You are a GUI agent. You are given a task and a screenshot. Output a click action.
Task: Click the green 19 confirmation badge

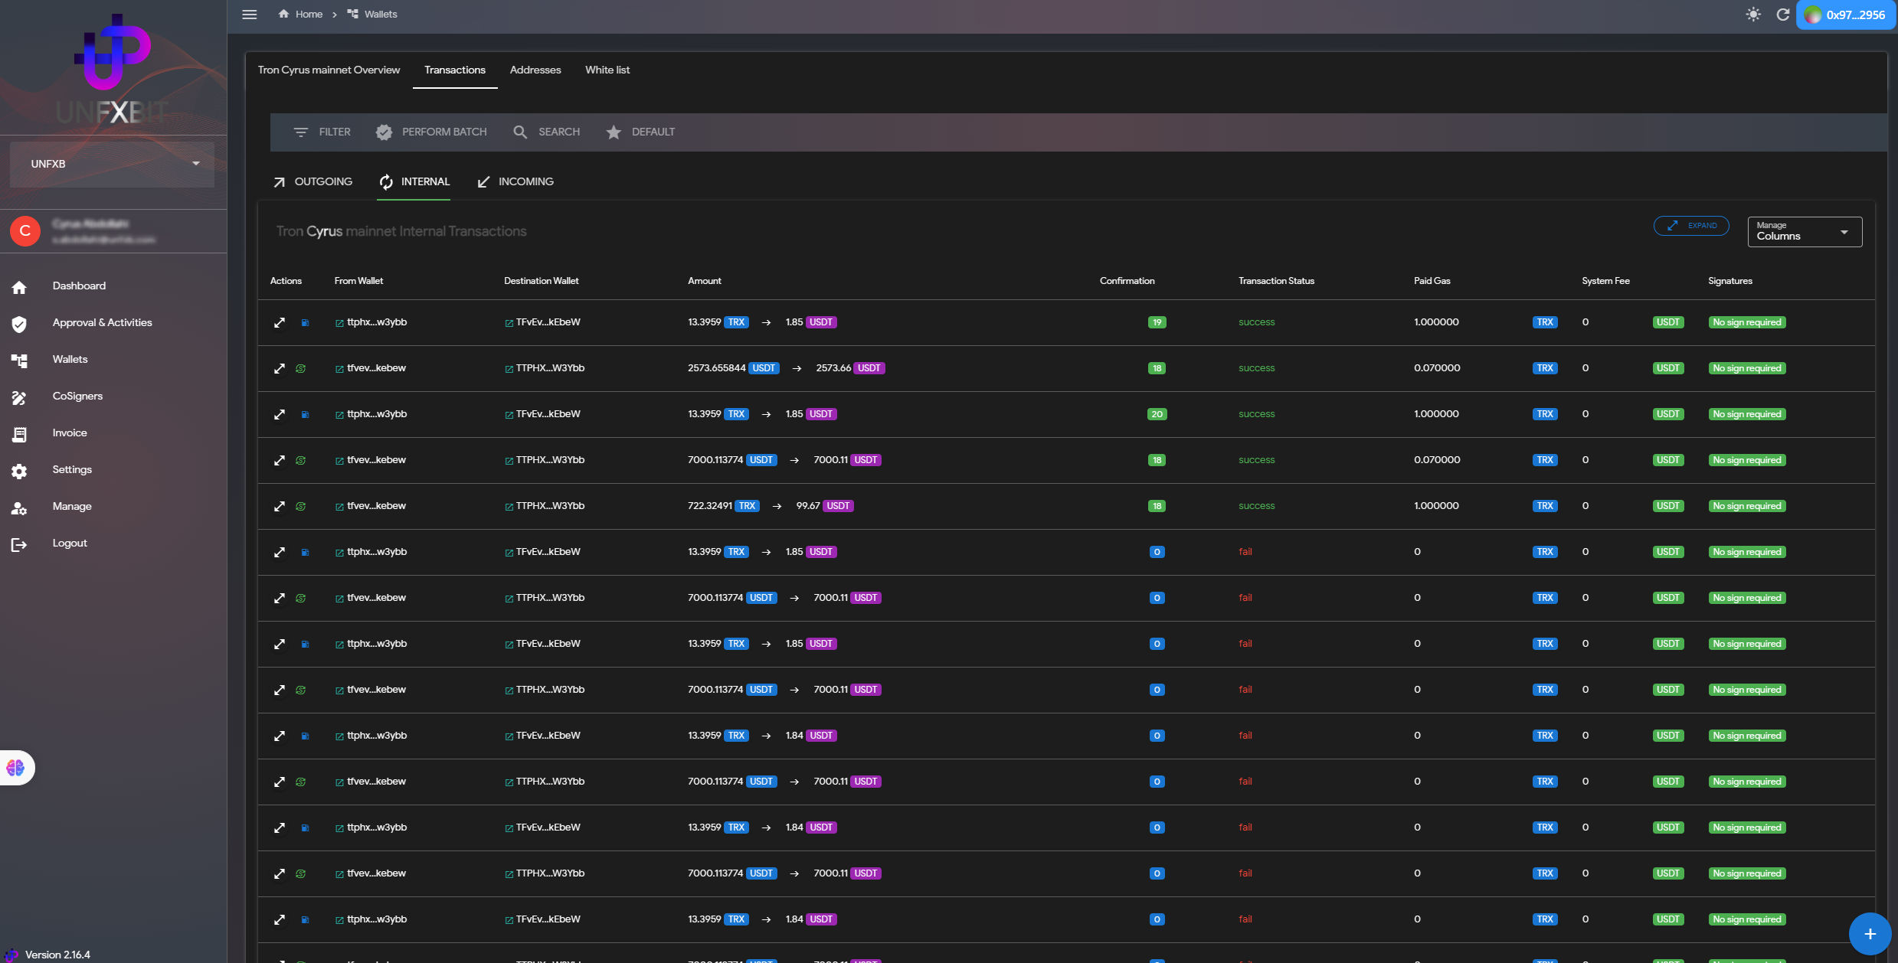pos(1157,322)
